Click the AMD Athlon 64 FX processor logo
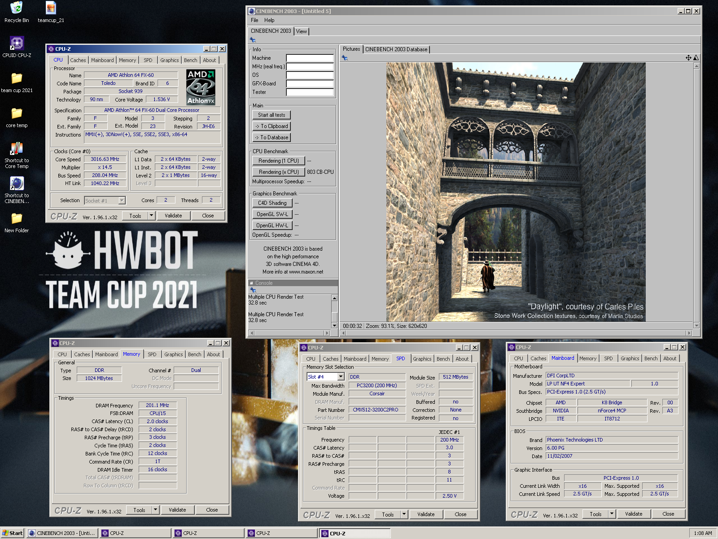718x539 pixels. coord(201,87)
